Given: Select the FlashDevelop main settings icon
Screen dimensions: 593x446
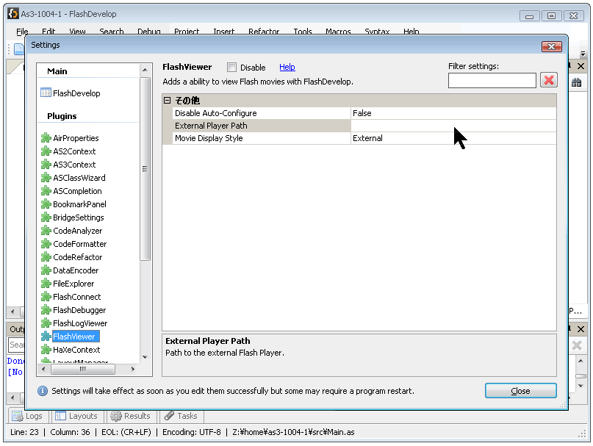Looking at the screenshot, I should (x=46, y=93).
